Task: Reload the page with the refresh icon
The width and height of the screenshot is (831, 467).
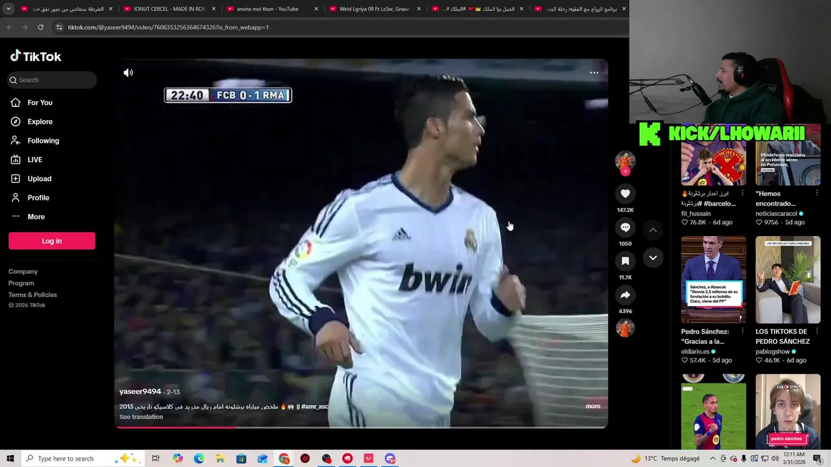Action: point(40,27)
